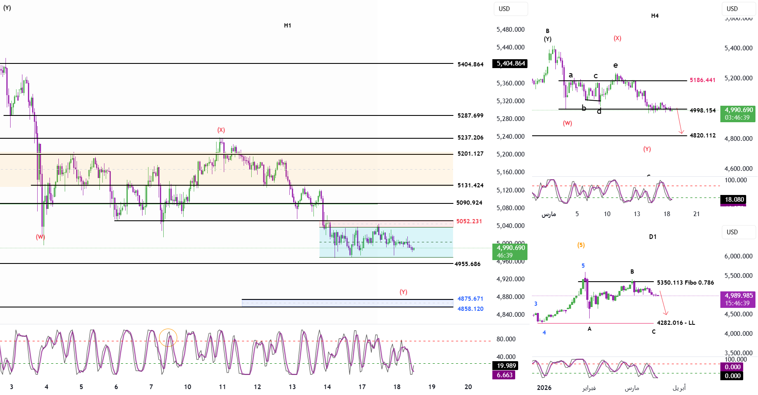The height and width of the screenshot is (395, 758).
Task: Open the USD currency selector on H4 chart
Action: [738, 9]
